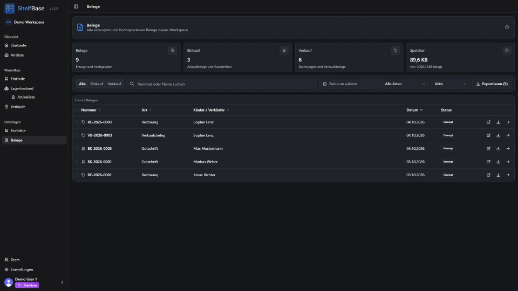This screenshot has width=518, height=291.
Task: Open Lagerbestand in the sidebar
Action: 34,88
